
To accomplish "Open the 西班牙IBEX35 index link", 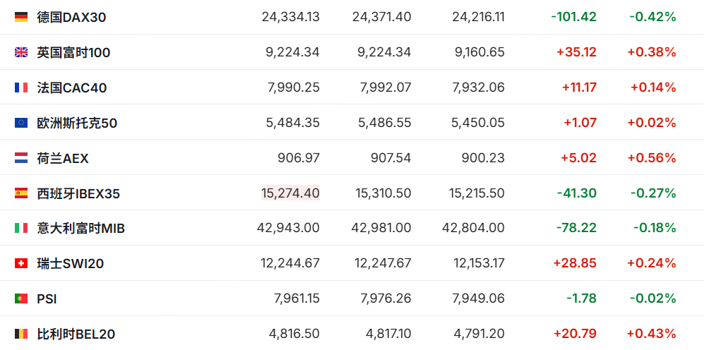I will 79,193.
